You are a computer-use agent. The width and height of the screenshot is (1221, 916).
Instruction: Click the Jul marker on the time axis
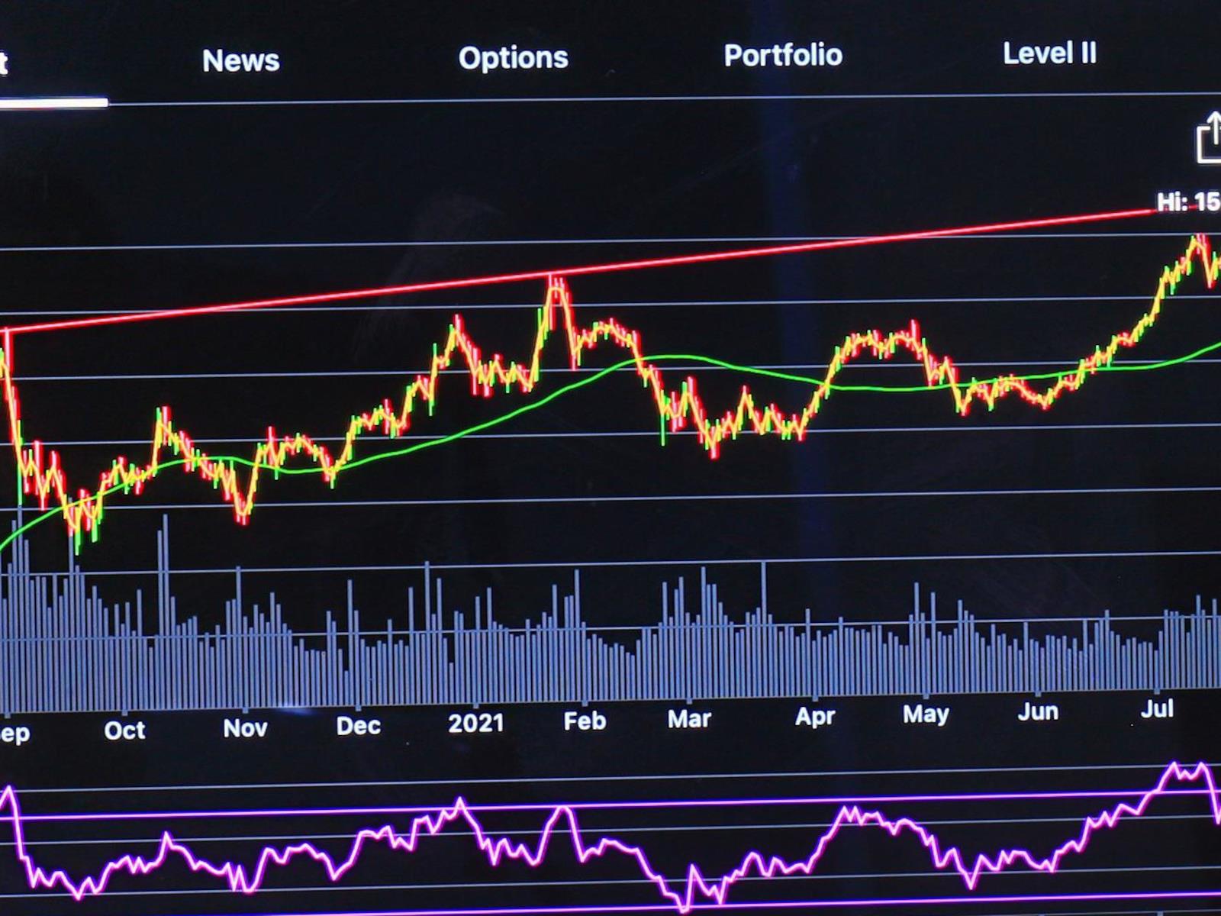click(1157, 709)
